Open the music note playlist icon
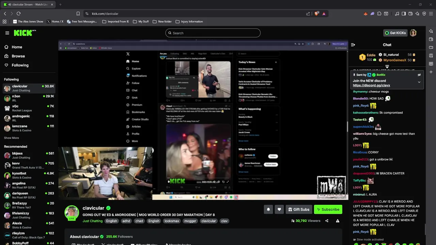436x245 pixels. tap(397, 14)
